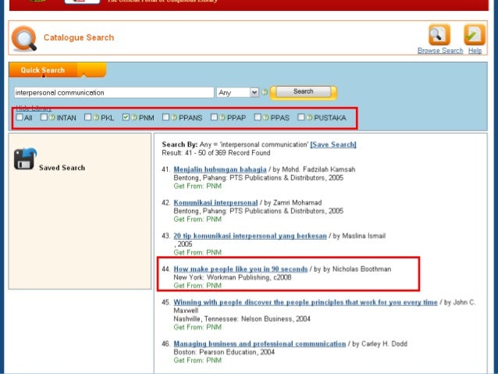
Task: Click 'New York: Workman Publishing, c2008' text
Action: point(233,277)
